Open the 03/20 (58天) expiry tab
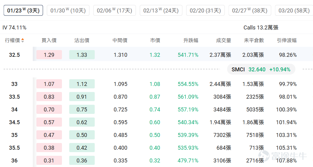Screen dimensions: 313x167 pos(294,10)
